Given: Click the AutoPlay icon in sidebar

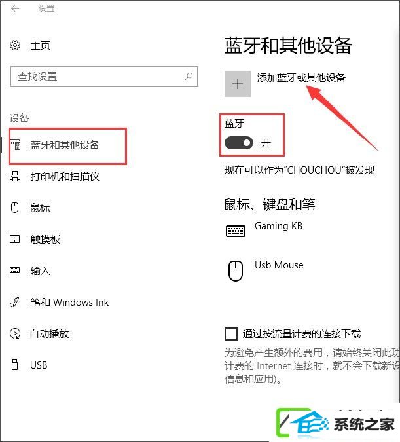Looking at the screenshot, I should coord(15,333).
